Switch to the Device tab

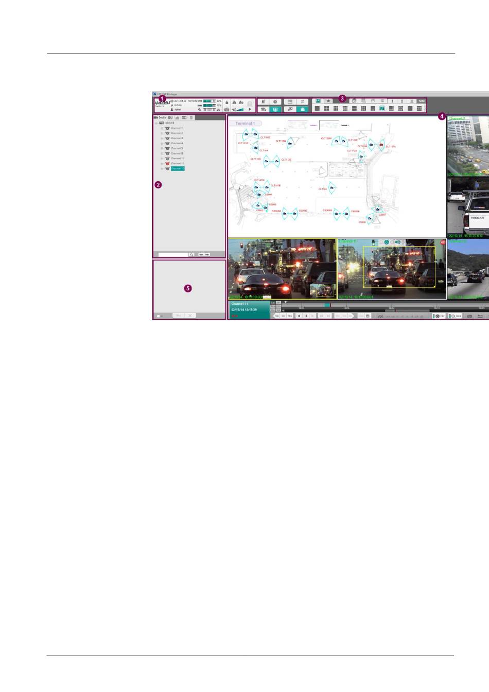(160, 118)
